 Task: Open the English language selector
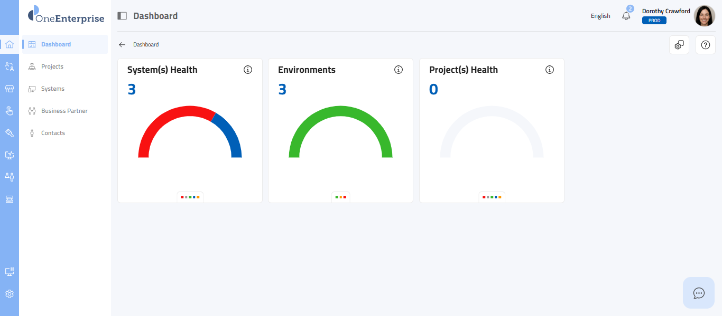(600, 16)
